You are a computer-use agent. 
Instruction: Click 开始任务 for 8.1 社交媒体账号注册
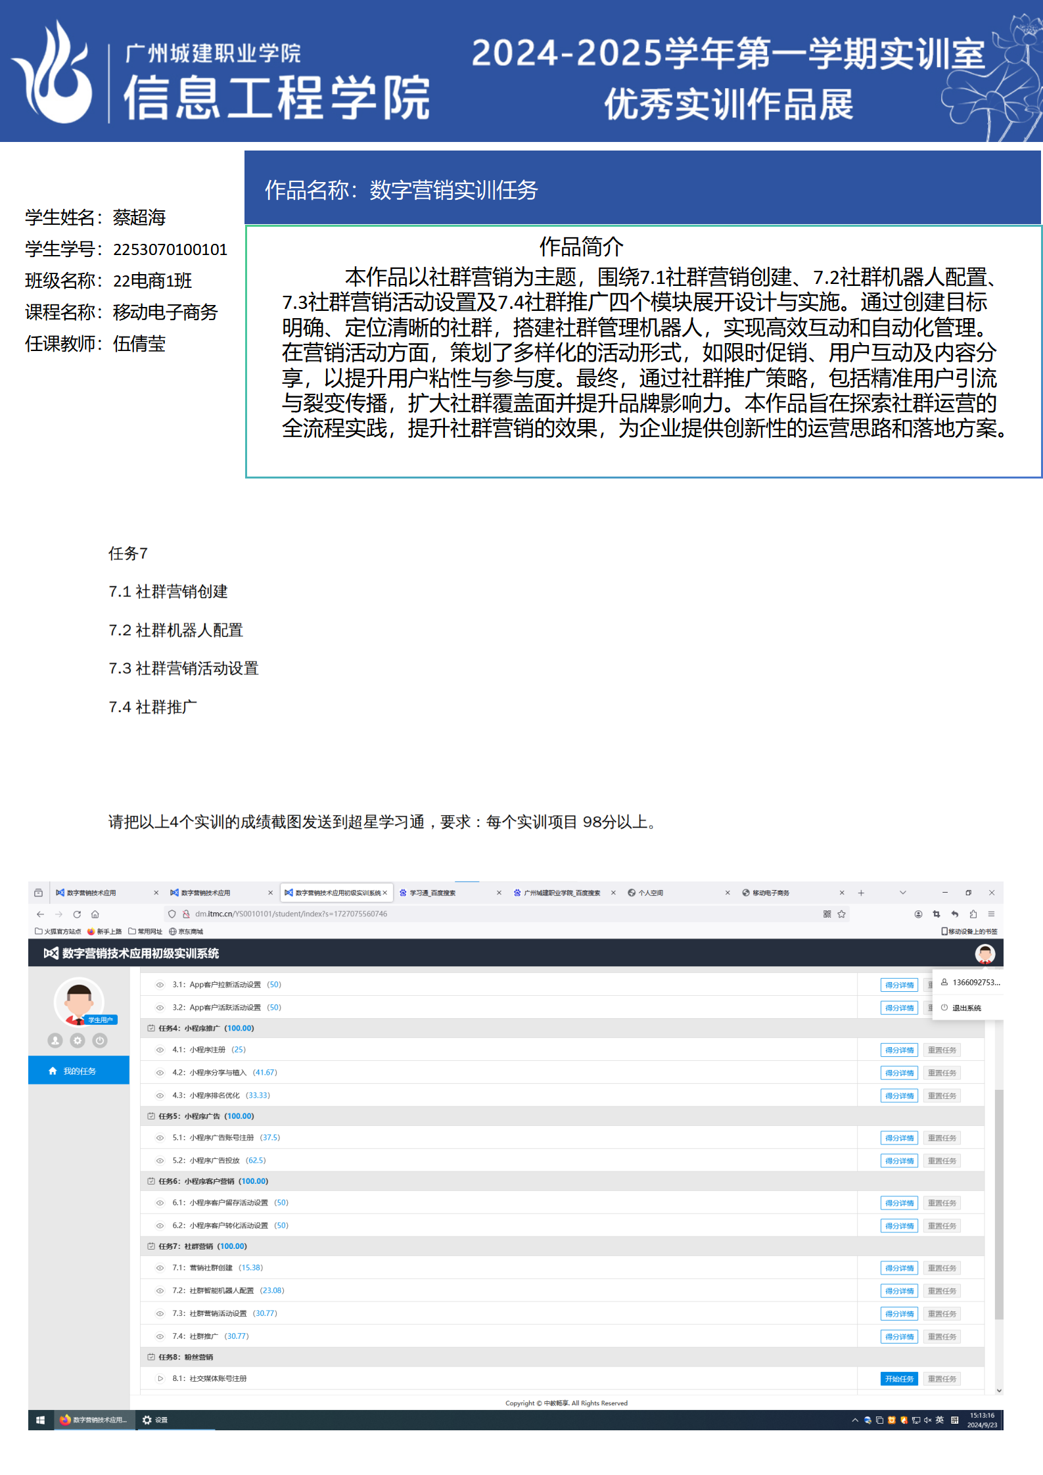898,1378
